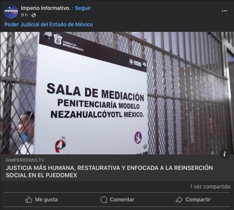Screen dimensions: 234x210
Task: Open the three-dots post options menu
Action: click(224, 11)
